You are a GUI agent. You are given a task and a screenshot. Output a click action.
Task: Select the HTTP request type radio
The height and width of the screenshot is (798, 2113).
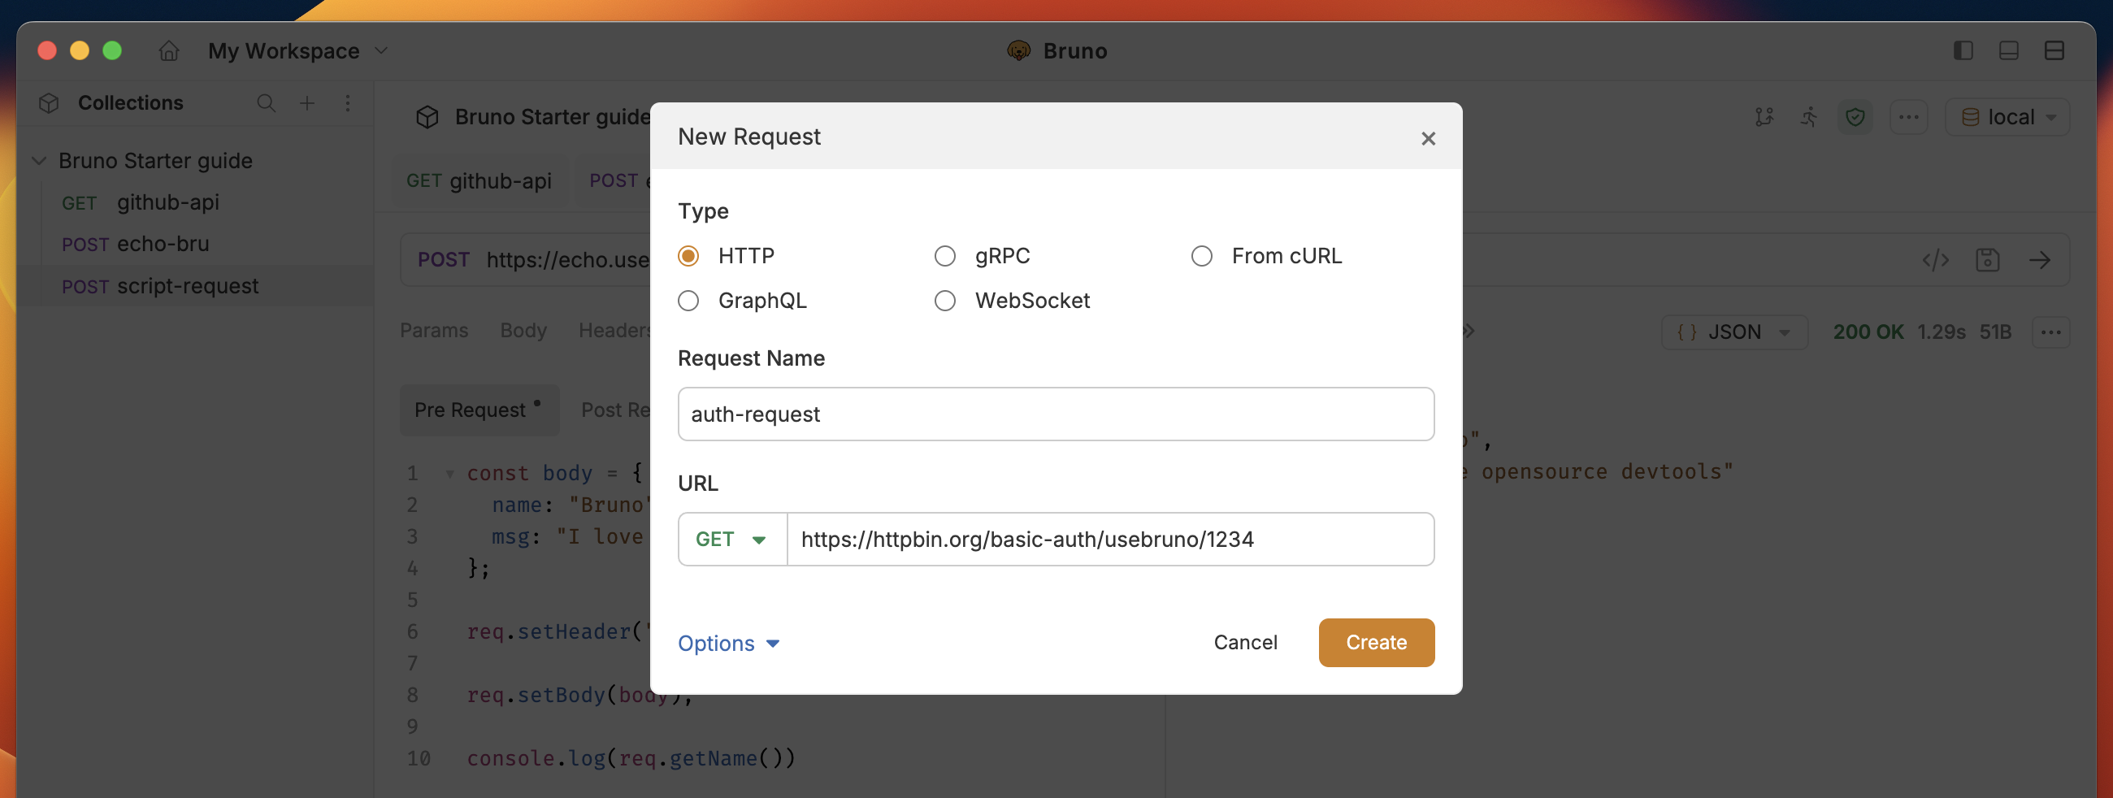coord(688,256)
